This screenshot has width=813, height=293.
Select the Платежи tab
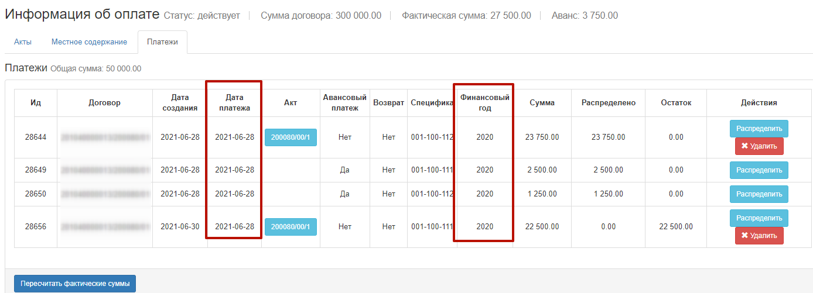coord(162,42)
